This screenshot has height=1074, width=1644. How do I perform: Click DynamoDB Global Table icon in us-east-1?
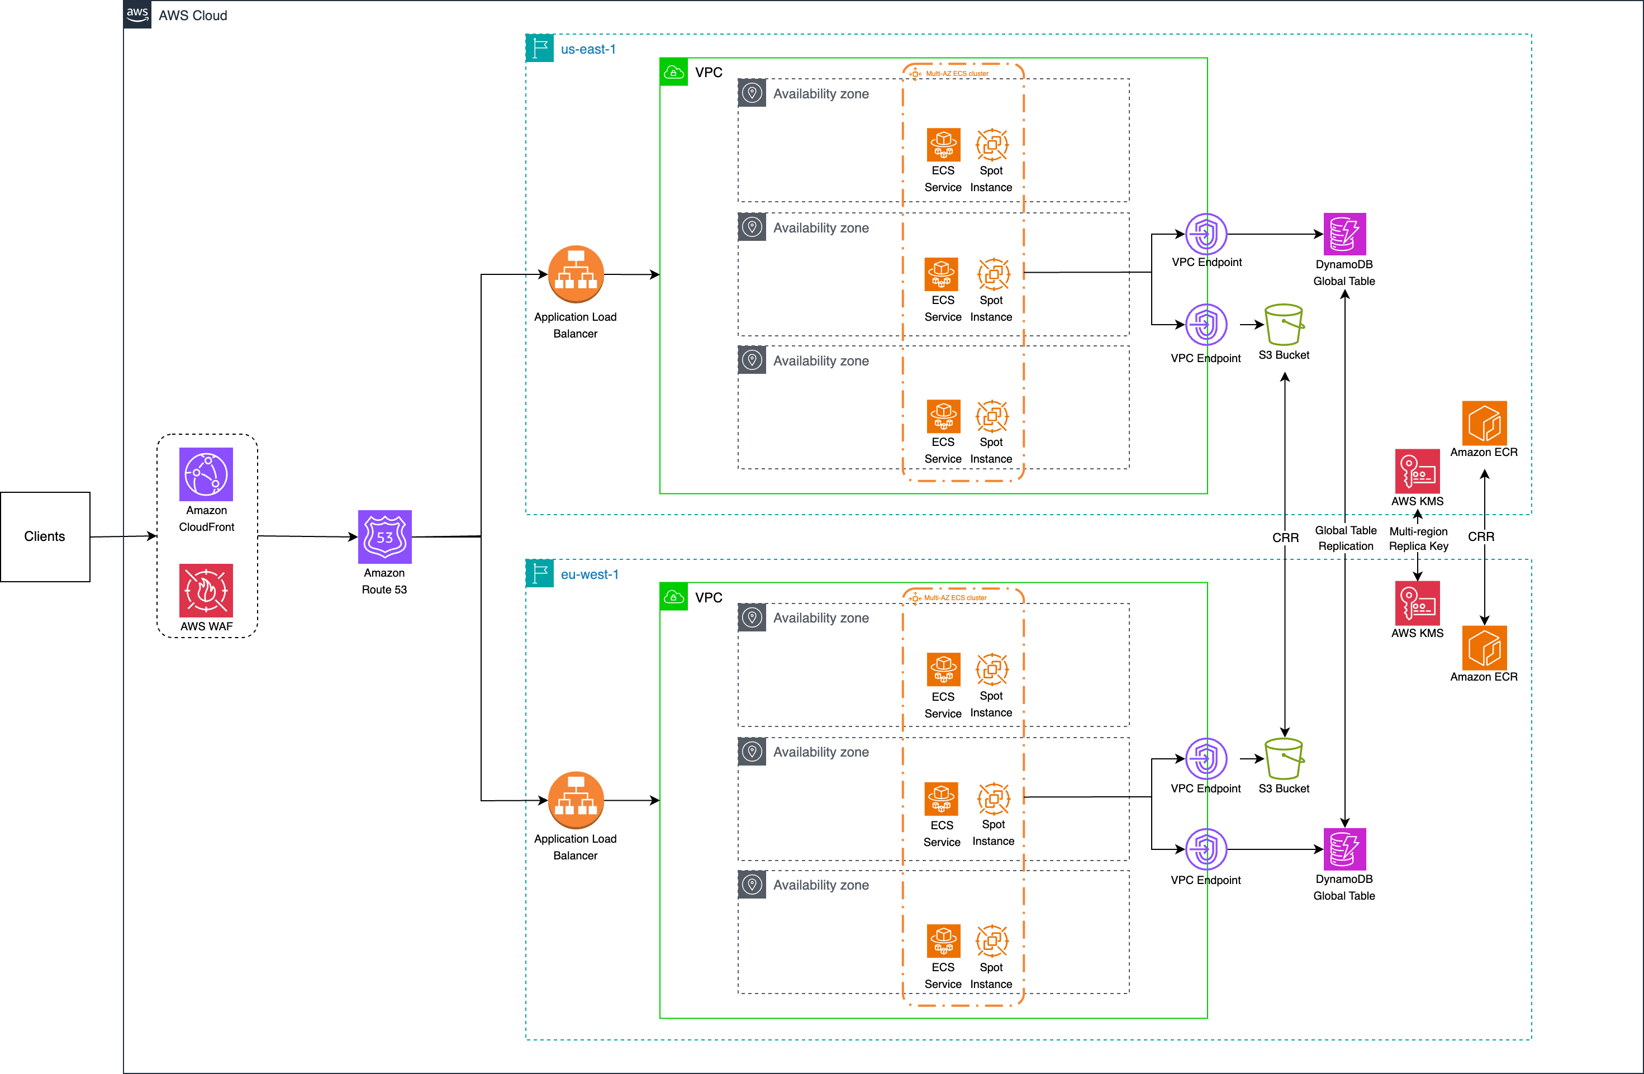[x=1344, y=234]
